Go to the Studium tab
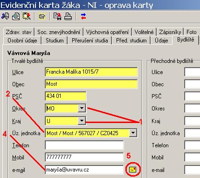The width and height of the screenshot is (200, 178). (x=55, y=41)
